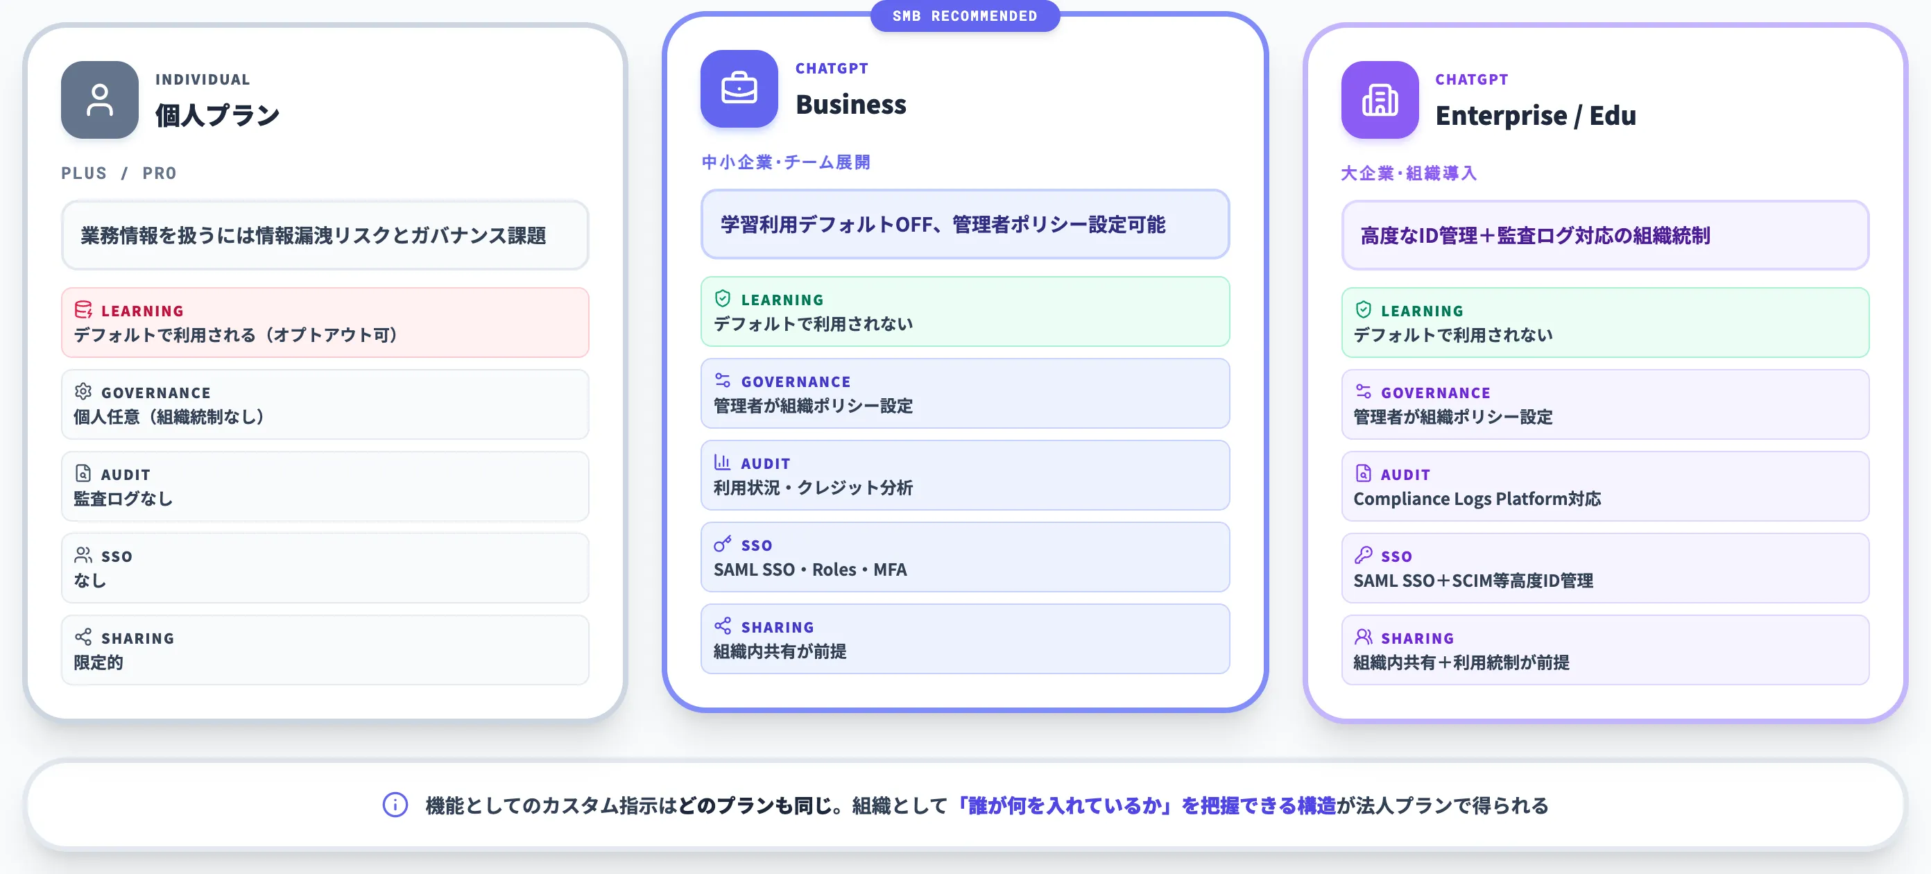Click the text 限定的 under SHARING
The image size is (1931, 874).
(x=97, y=662)
